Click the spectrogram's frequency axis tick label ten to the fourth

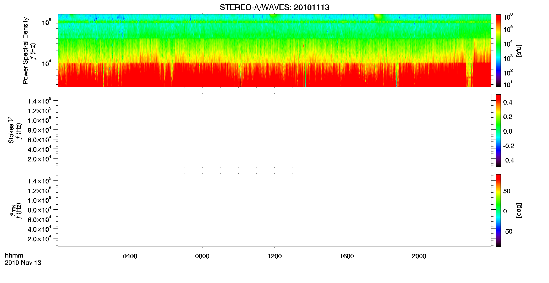[x=46, y=63]
